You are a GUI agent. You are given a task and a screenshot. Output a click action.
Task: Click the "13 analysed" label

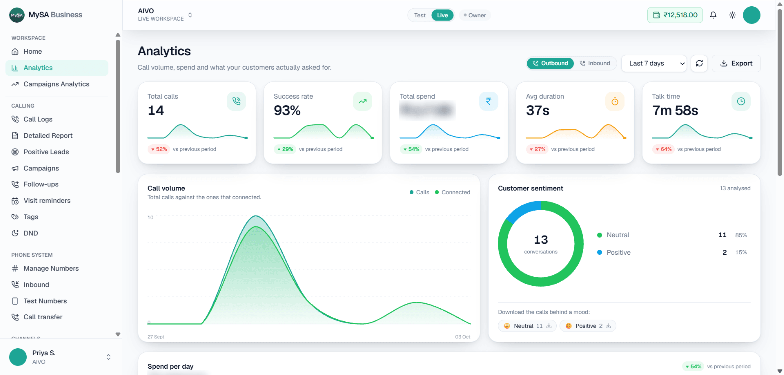pyautogui.click(x=735, y=188)
